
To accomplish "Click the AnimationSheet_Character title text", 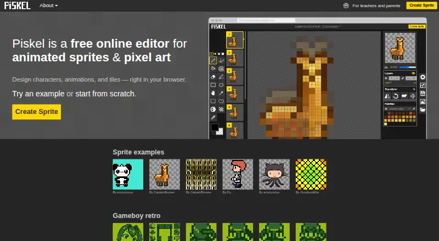I will tap(317, 26).
